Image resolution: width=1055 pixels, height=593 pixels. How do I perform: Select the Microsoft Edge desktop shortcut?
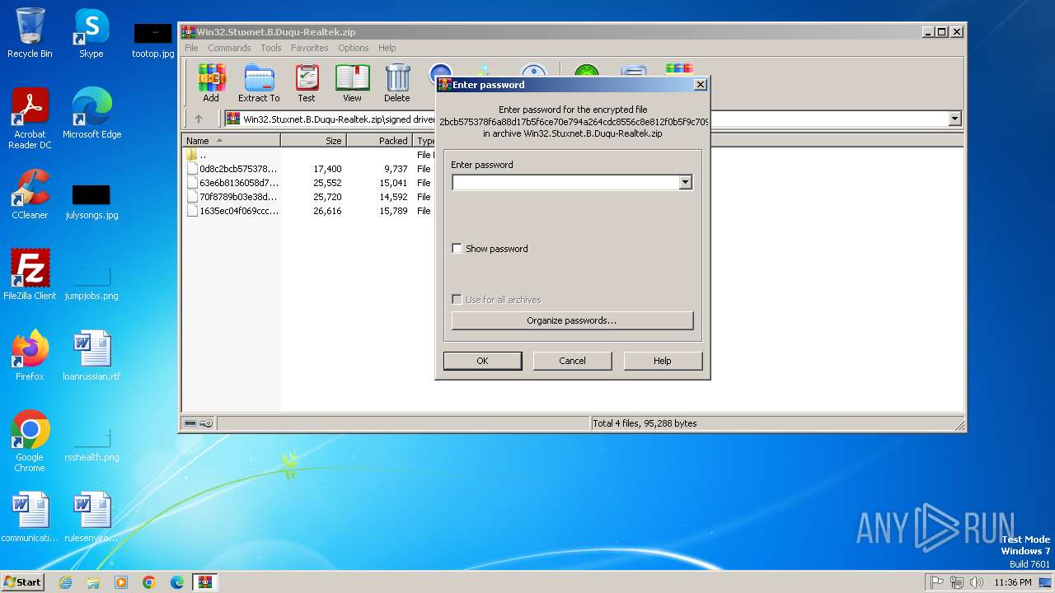point(91,114)
